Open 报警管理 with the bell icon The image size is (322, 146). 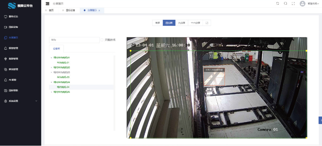13,48
